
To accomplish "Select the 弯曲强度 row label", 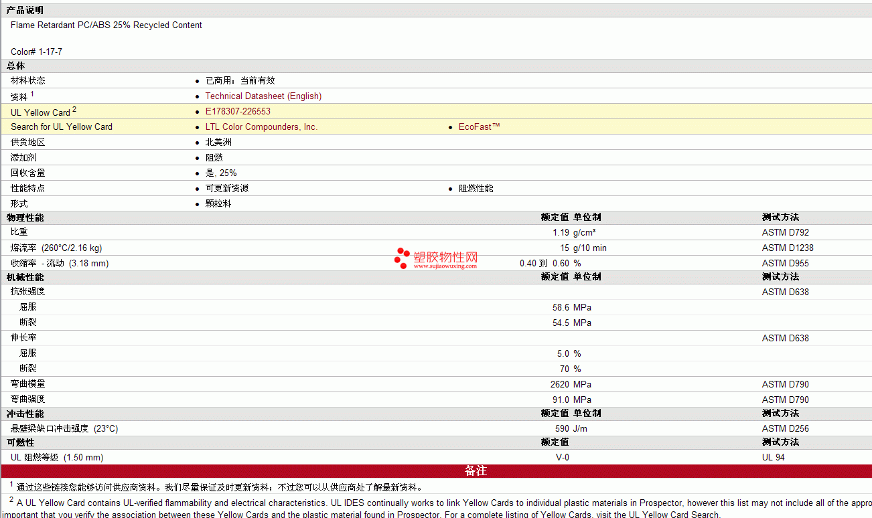I will click(x=28, y=400).
